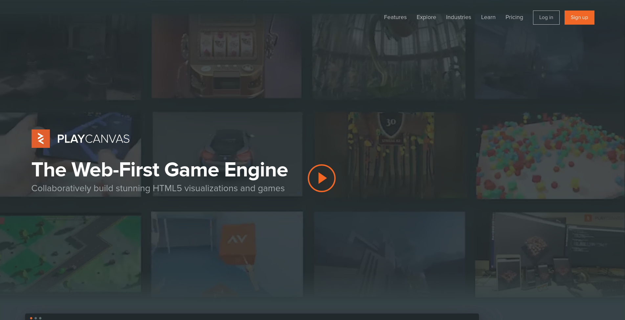Open the Learn section
Screen dimensions: 625x320
coord(488,17)
